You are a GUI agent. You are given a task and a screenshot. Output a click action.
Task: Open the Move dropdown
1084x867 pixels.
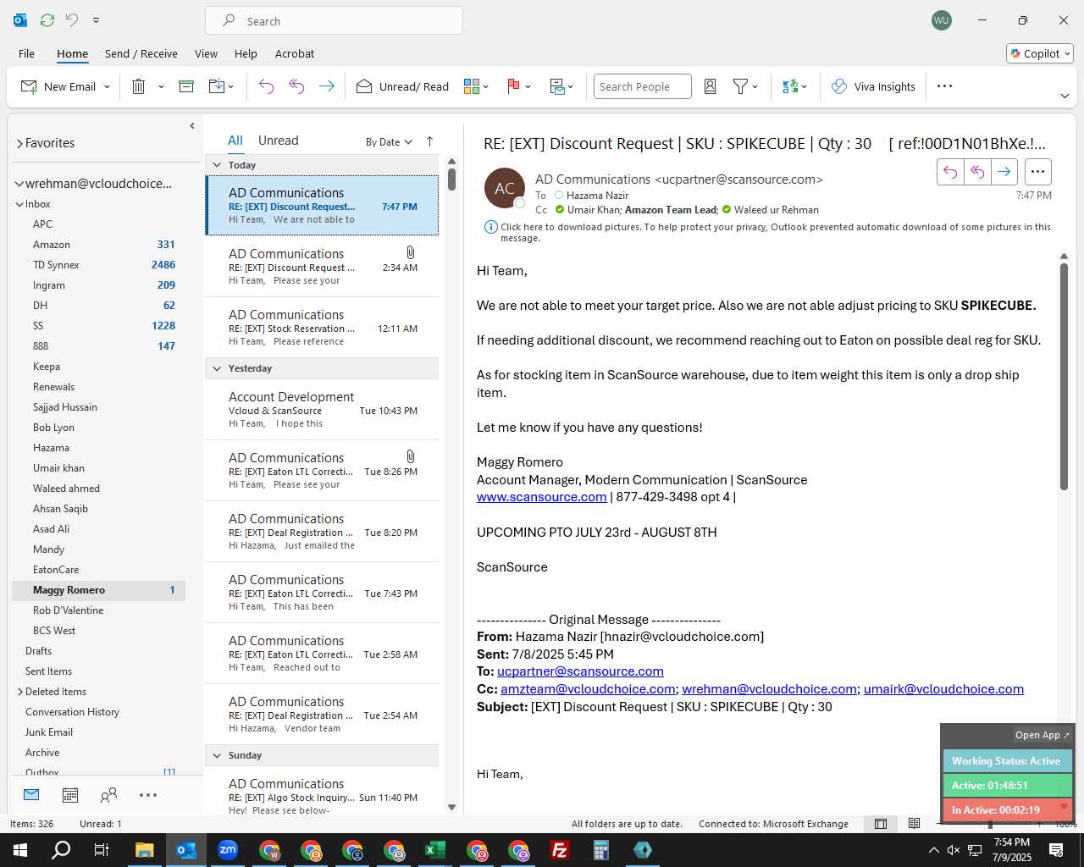pos(221,86)
